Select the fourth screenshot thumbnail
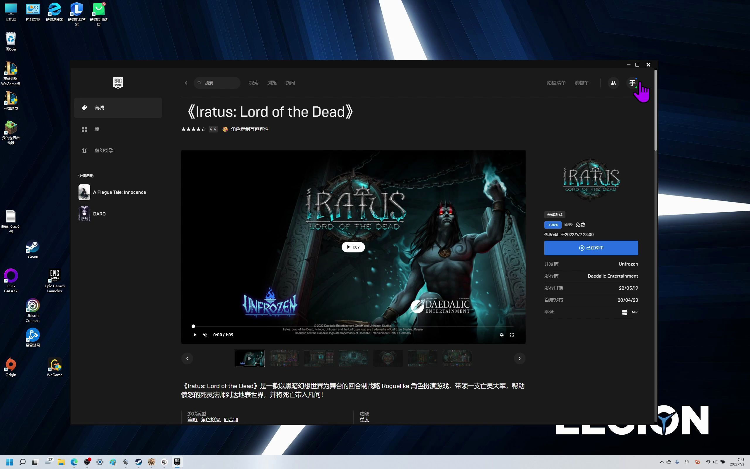750x469 pixels. [353, 358]
